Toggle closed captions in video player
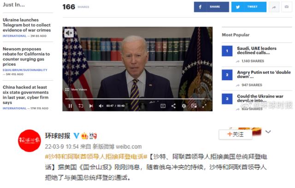The image size is (295, 188). tap(163, 106)
